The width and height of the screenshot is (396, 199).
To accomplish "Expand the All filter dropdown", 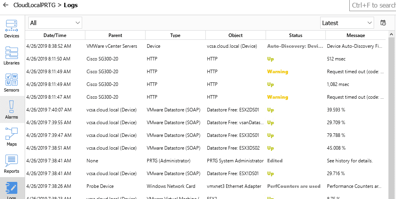I will pos(55,23).
